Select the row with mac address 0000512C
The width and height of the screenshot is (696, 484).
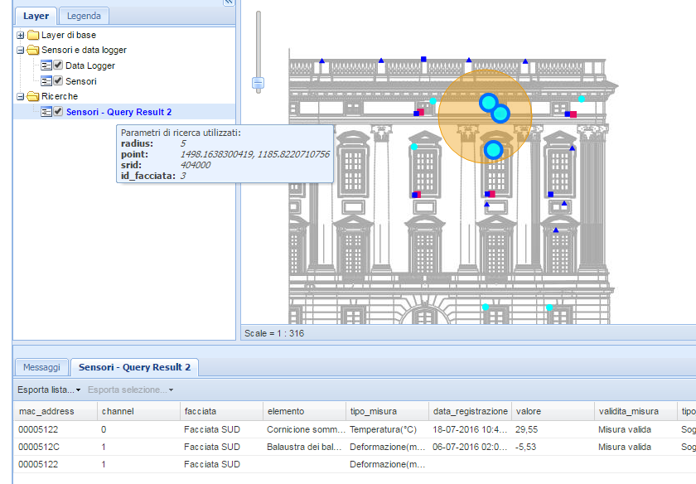pyautogui.click(x=38, y=447)
